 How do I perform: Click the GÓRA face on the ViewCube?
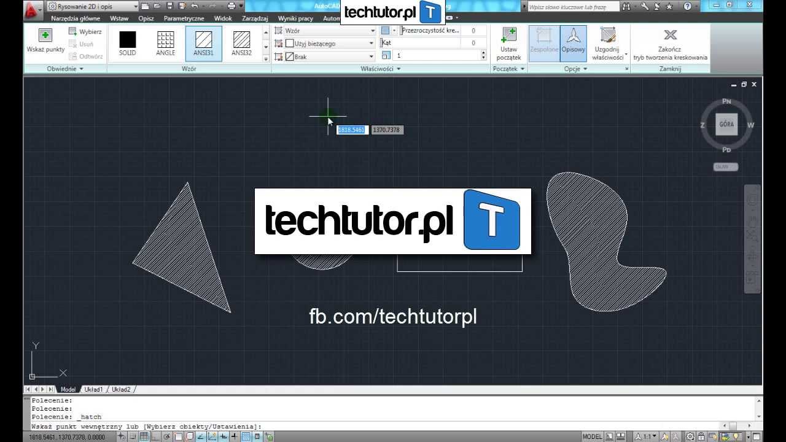(726, 124)
